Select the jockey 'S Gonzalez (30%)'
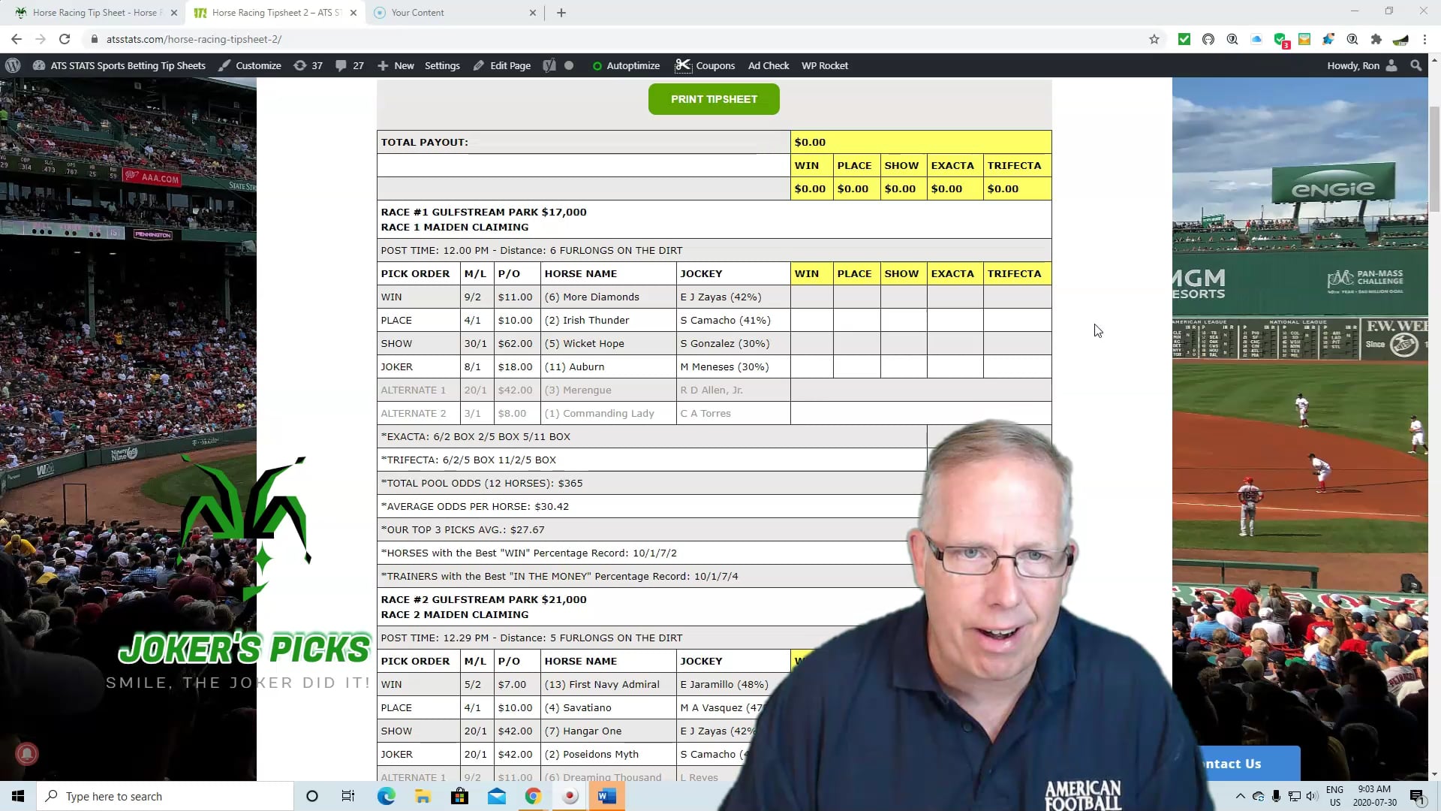 click(x=724, y=343)
